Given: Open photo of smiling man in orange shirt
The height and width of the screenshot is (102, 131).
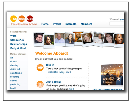Looking at the screenshot, I should [119, 40].
